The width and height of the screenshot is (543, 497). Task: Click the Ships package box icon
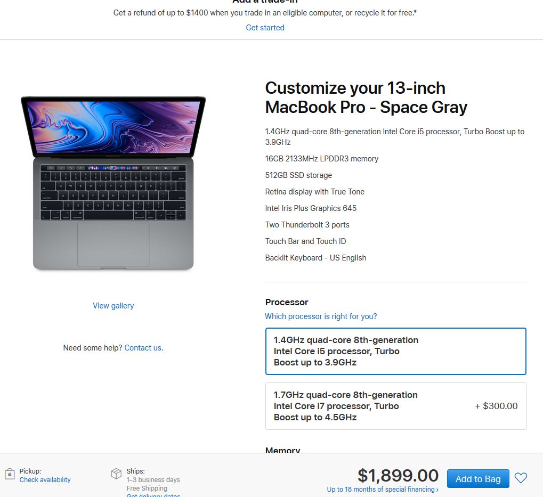pyautogui.click(x=116, y=474)
